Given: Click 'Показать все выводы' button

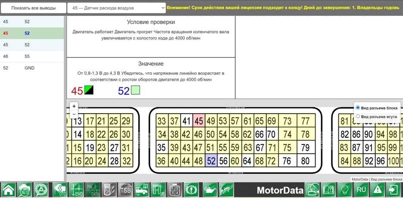Looking at the screenshot, I should tap(34, 8).
